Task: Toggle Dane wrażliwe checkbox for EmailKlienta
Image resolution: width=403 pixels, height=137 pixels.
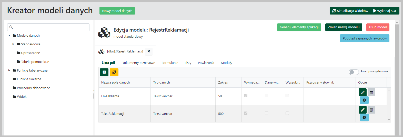Action: point(266,96)
